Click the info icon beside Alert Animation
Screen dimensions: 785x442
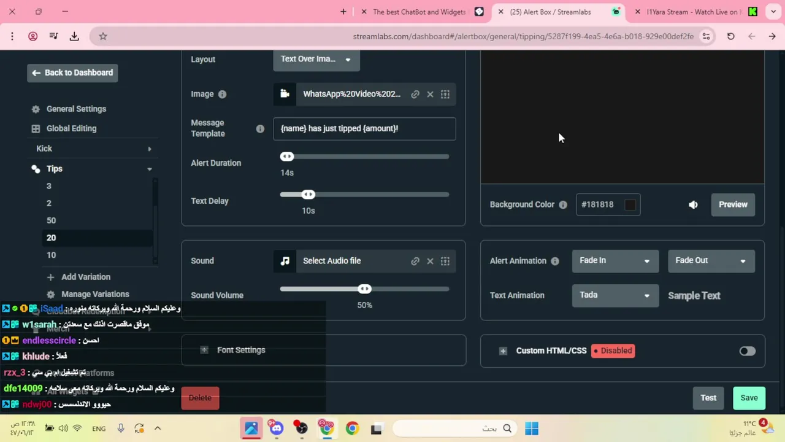555,261
